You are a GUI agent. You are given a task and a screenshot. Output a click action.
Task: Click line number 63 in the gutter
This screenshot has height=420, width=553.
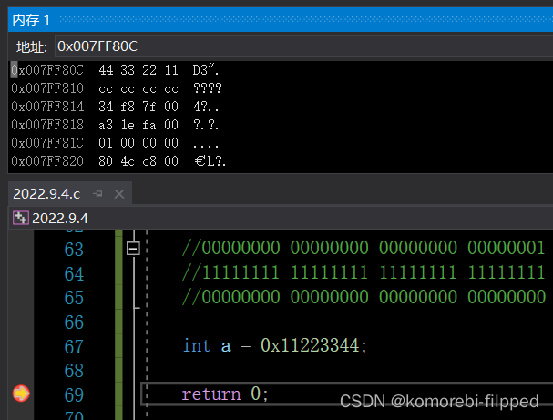74,250
